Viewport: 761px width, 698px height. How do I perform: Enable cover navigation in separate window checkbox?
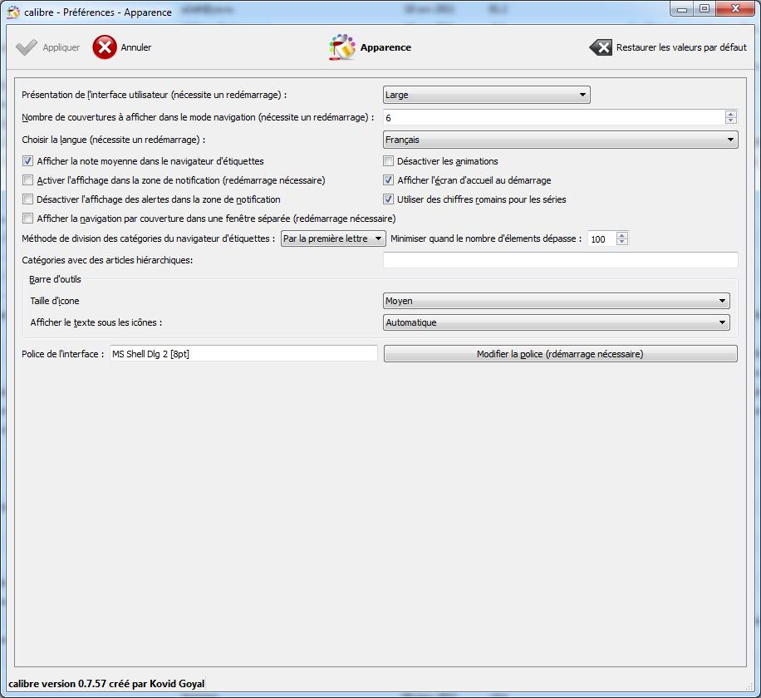[x=28, y=219]
